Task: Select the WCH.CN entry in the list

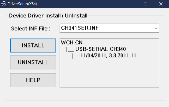Action: [72, 43]
